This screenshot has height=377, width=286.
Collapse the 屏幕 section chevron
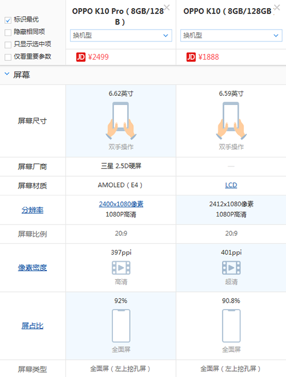pos(7,74)
